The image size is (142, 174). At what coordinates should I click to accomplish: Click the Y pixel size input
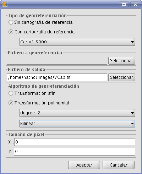click(x=75, y=152)
